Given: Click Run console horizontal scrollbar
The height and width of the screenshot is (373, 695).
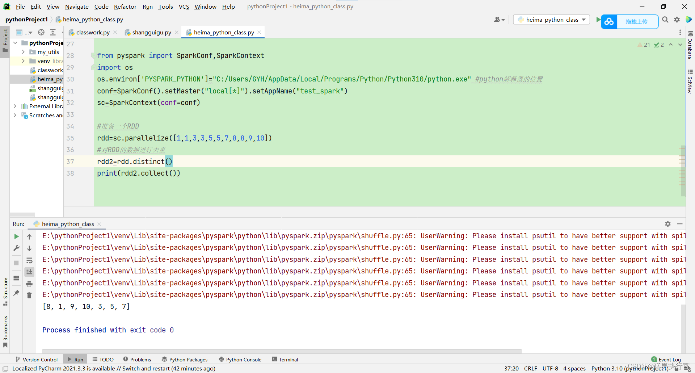Looking at the screenshot, I should (x=282, y=351).
